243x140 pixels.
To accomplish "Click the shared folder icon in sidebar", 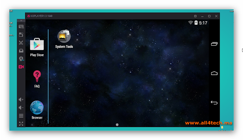I will pos(21,35).
